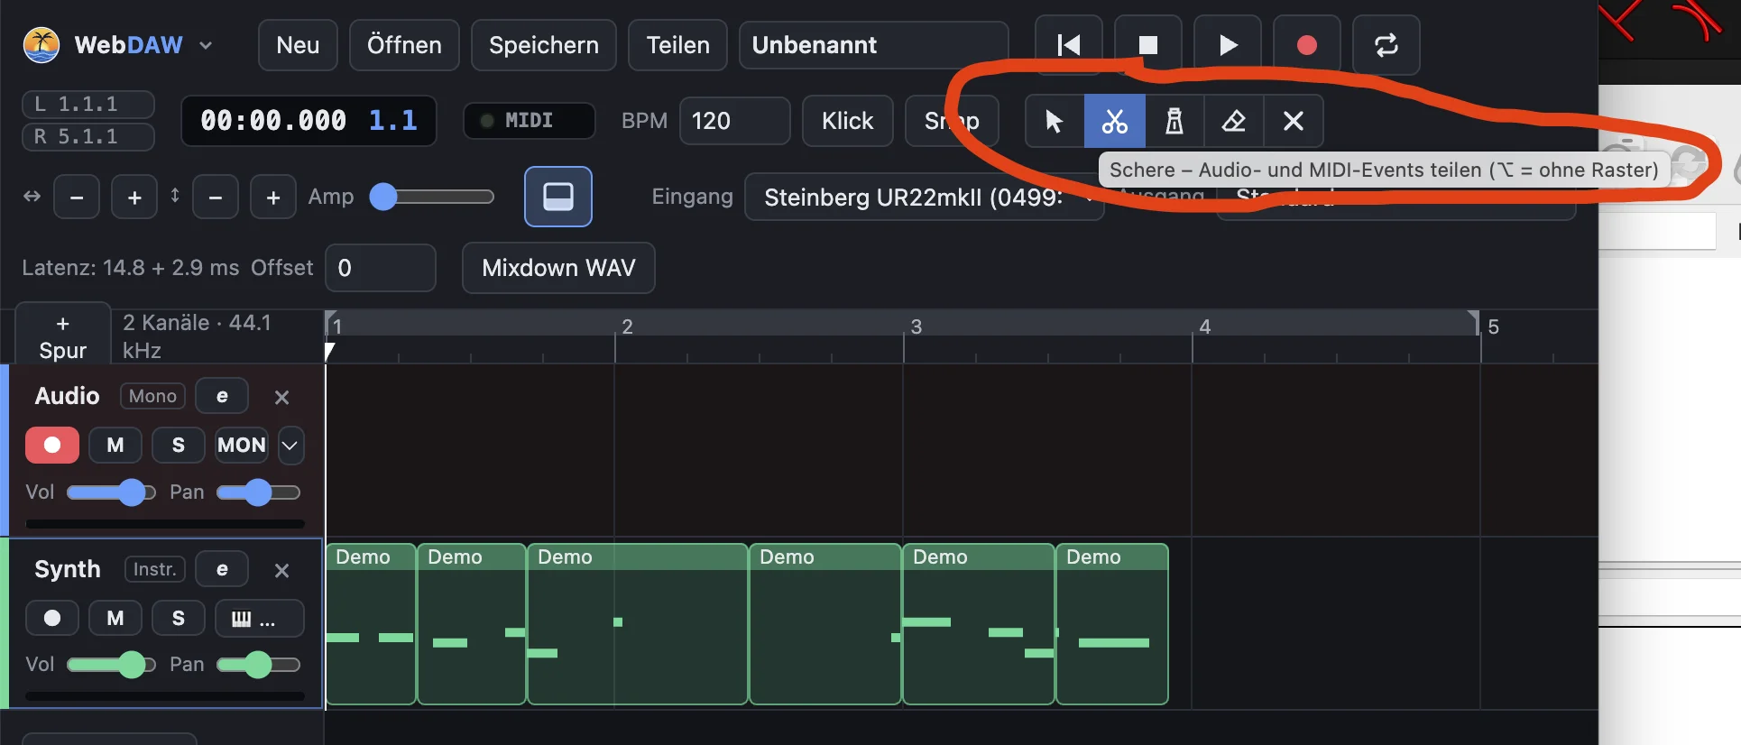Open the Eingang Steinberg UR22mkII dropdown
Screen dimensions: 1741x745
point(924,197)
